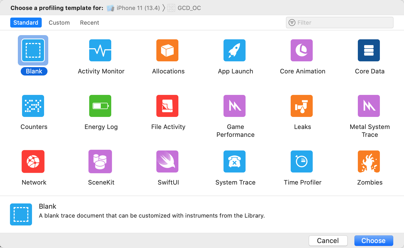Screen dimensions: 404x248
Task: Click the Allocations label
Action: [x=168, y=71]
